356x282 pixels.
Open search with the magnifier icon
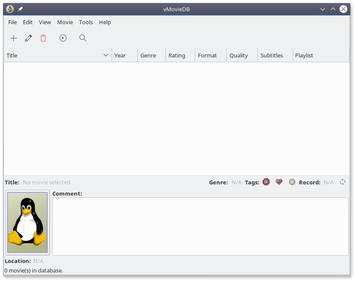click(x=83, y=38)
